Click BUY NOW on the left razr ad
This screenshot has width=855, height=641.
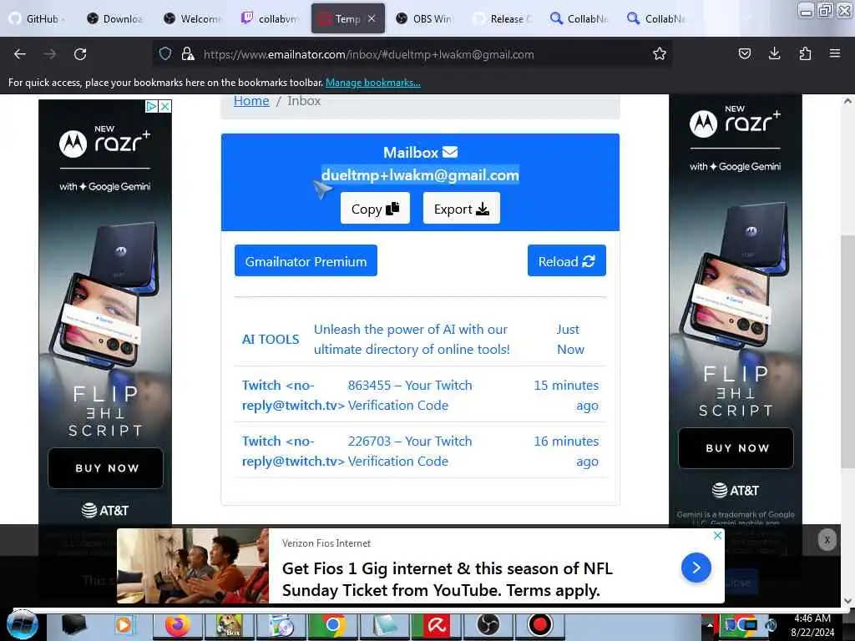[106, 468]
